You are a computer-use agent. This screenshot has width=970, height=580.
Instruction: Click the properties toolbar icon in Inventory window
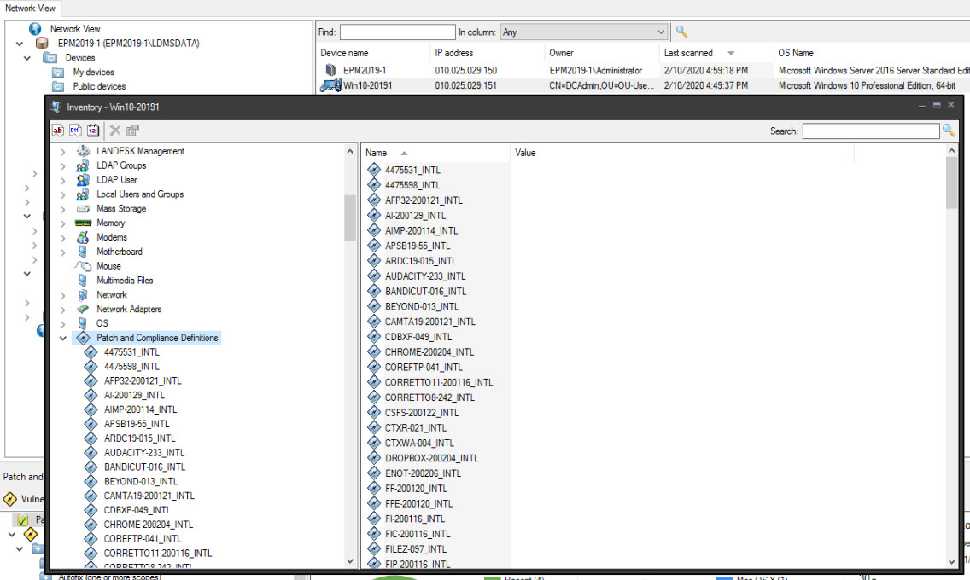(131, 130)
